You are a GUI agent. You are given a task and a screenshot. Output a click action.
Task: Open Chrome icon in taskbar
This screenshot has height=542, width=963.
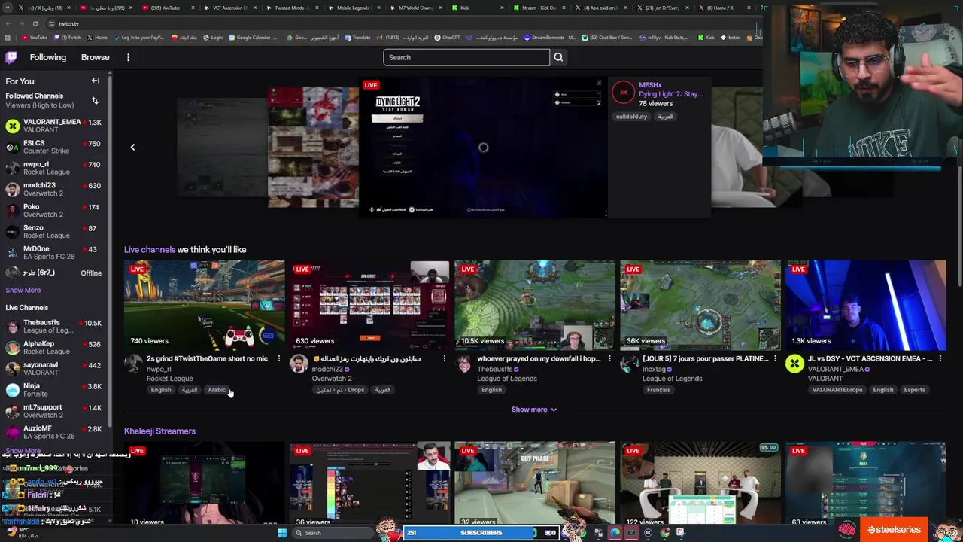[665, 533]
